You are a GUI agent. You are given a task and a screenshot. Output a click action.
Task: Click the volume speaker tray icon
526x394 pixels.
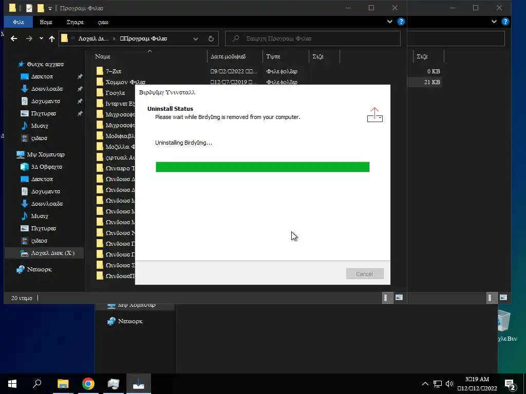[449, 384]
